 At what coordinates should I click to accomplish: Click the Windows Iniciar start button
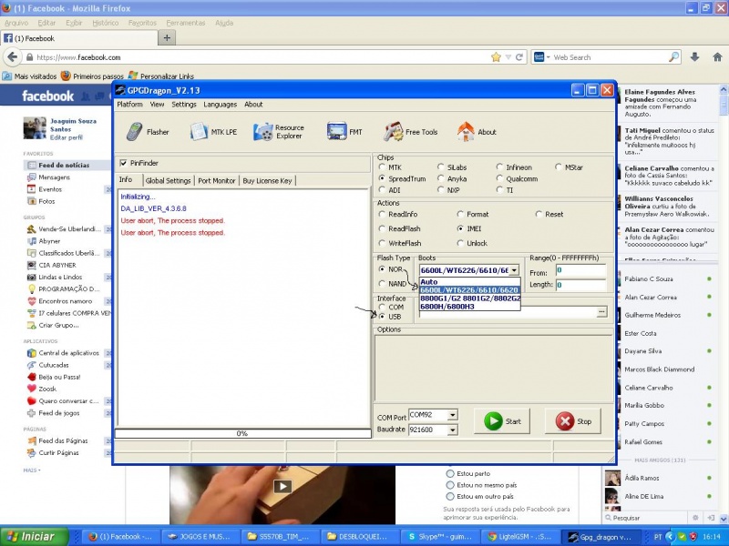[x=34, y=537]
